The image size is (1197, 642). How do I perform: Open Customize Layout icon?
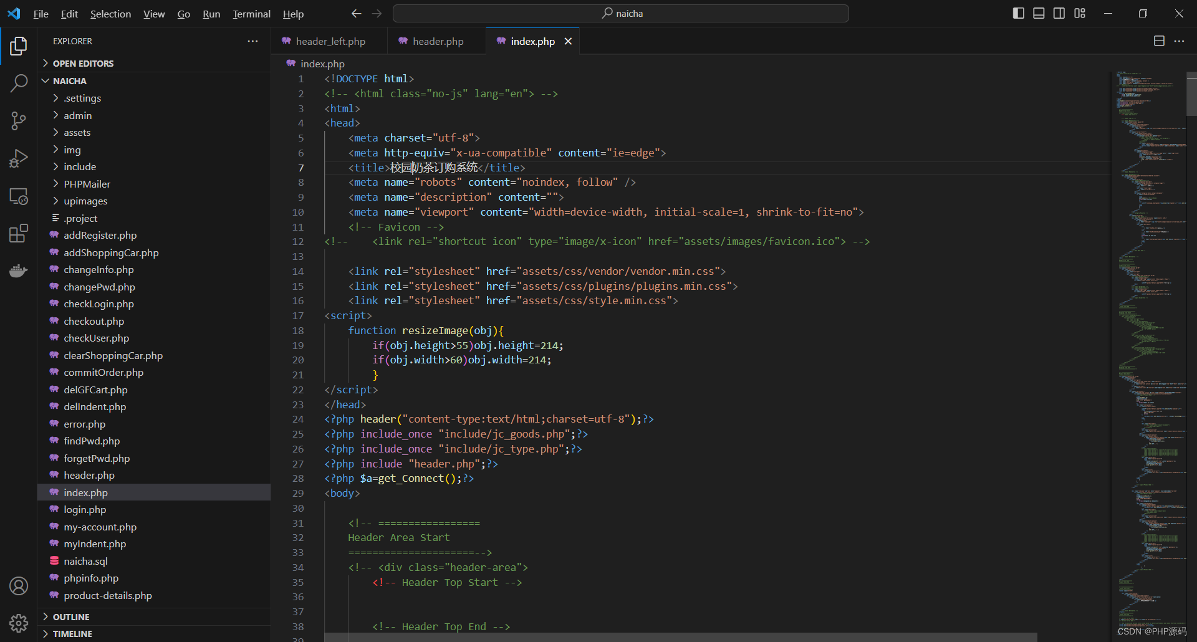pos(1080,13)
